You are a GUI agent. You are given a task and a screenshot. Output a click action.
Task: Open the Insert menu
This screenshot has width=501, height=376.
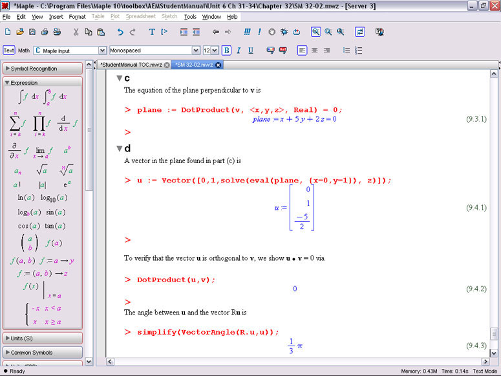pos(56,16)
